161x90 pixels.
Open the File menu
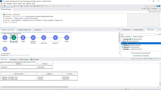click(x=2, y=3)
